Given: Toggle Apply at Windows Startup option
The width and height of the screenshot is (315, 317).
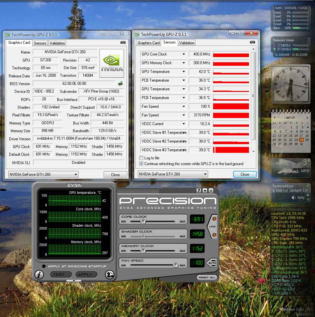Looking at the screenshot, I should click(44, 266).
